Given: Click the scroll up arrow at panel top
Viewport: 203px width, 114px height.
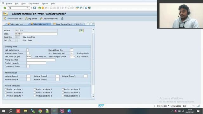Looking at the screenshot, I should click(93, 29).
